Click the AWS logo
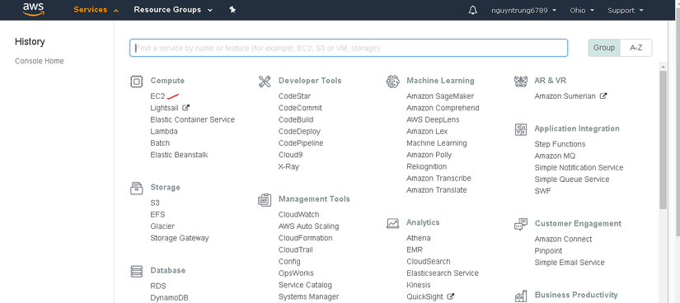The image size is (680, 303). pyautogui.click(x=34, y=9)
